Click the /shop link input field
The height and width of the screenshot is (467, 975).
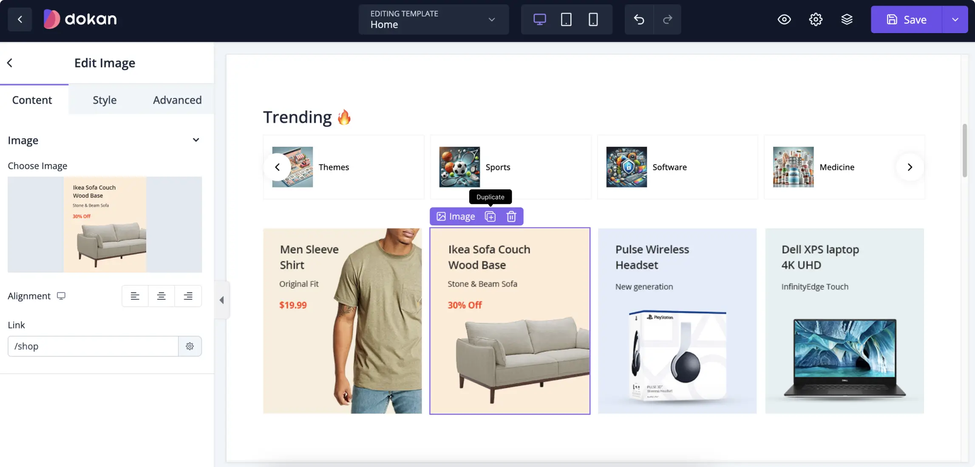93,346
